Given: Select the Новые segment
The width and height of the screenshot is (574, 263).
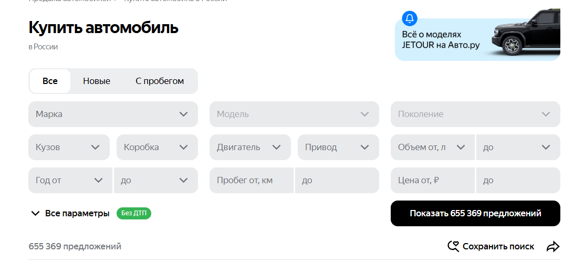Looking at the screenshot, I should pos(97,81).
